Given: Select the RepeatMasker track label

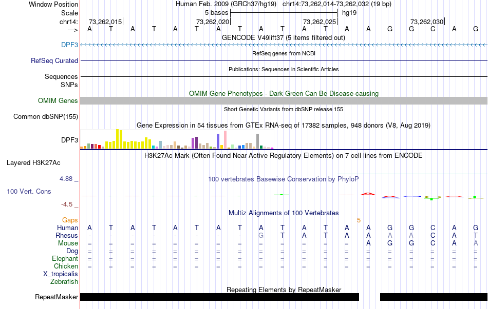Looking at the screenshot, I should pyautogui.click(x=57, y=297).
